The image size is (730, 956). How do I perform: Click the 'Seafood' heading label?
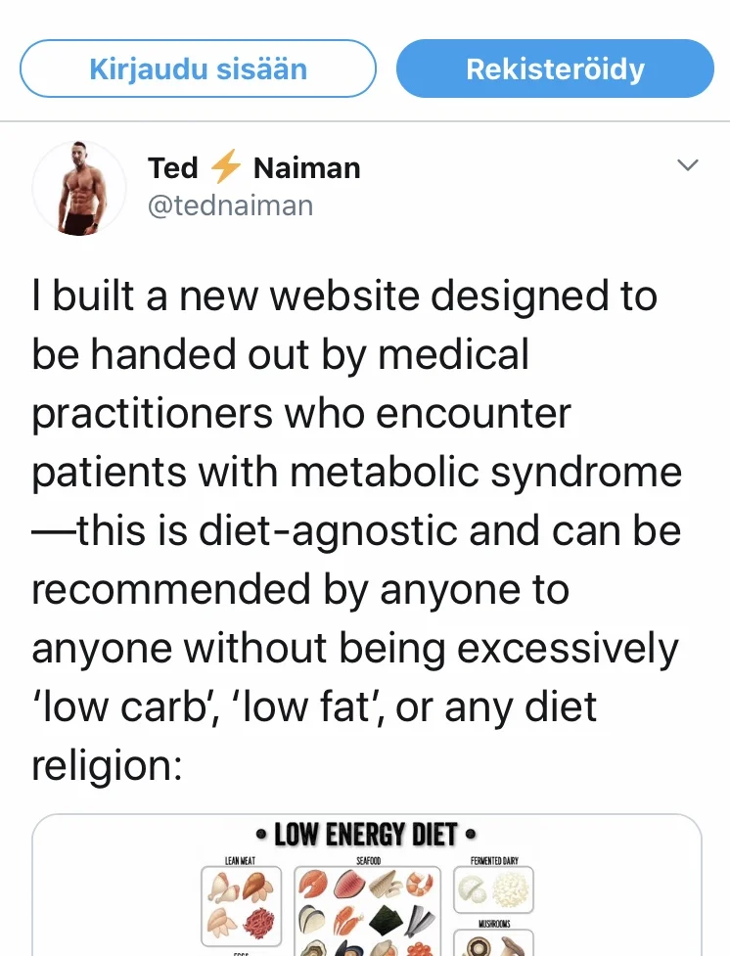tap(366, 860)
